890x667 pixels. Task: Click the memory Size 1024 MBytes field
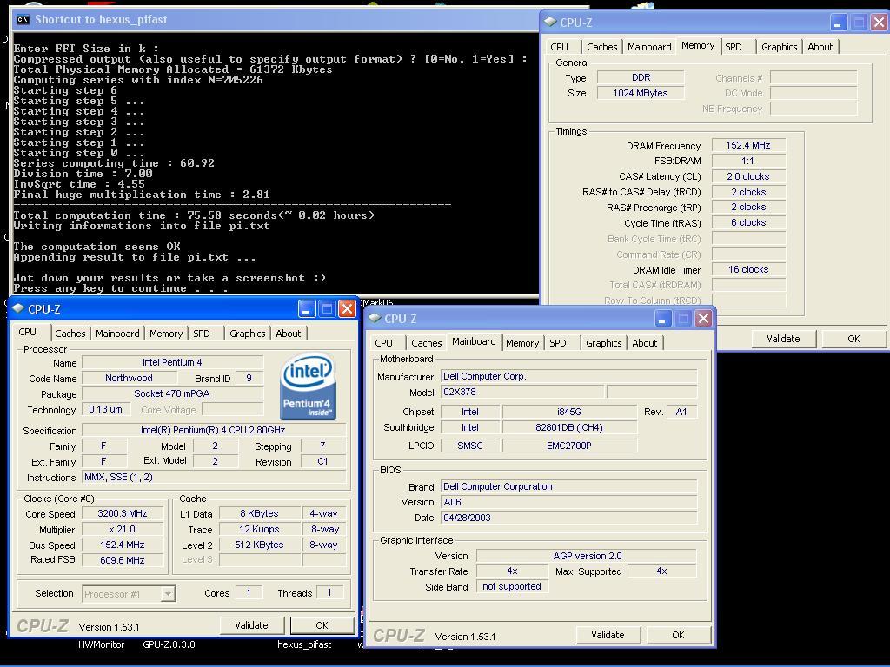tap(641, 93)
